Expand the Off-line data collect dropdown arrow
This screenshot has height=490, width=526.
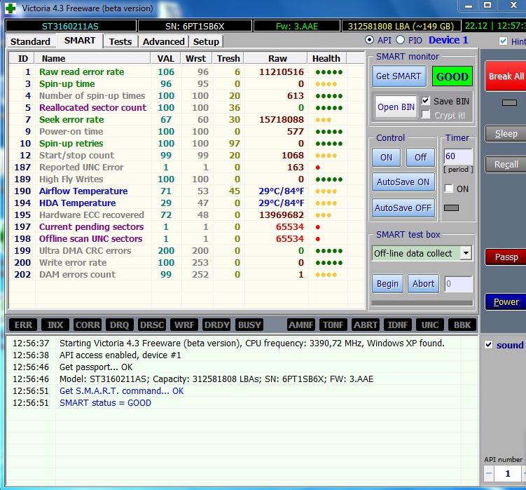tap(466, 253)
